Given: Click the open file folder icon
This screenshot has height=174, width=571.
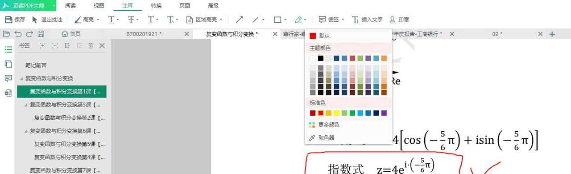Looking at the screenshot, I should click(x=6, y=34).
